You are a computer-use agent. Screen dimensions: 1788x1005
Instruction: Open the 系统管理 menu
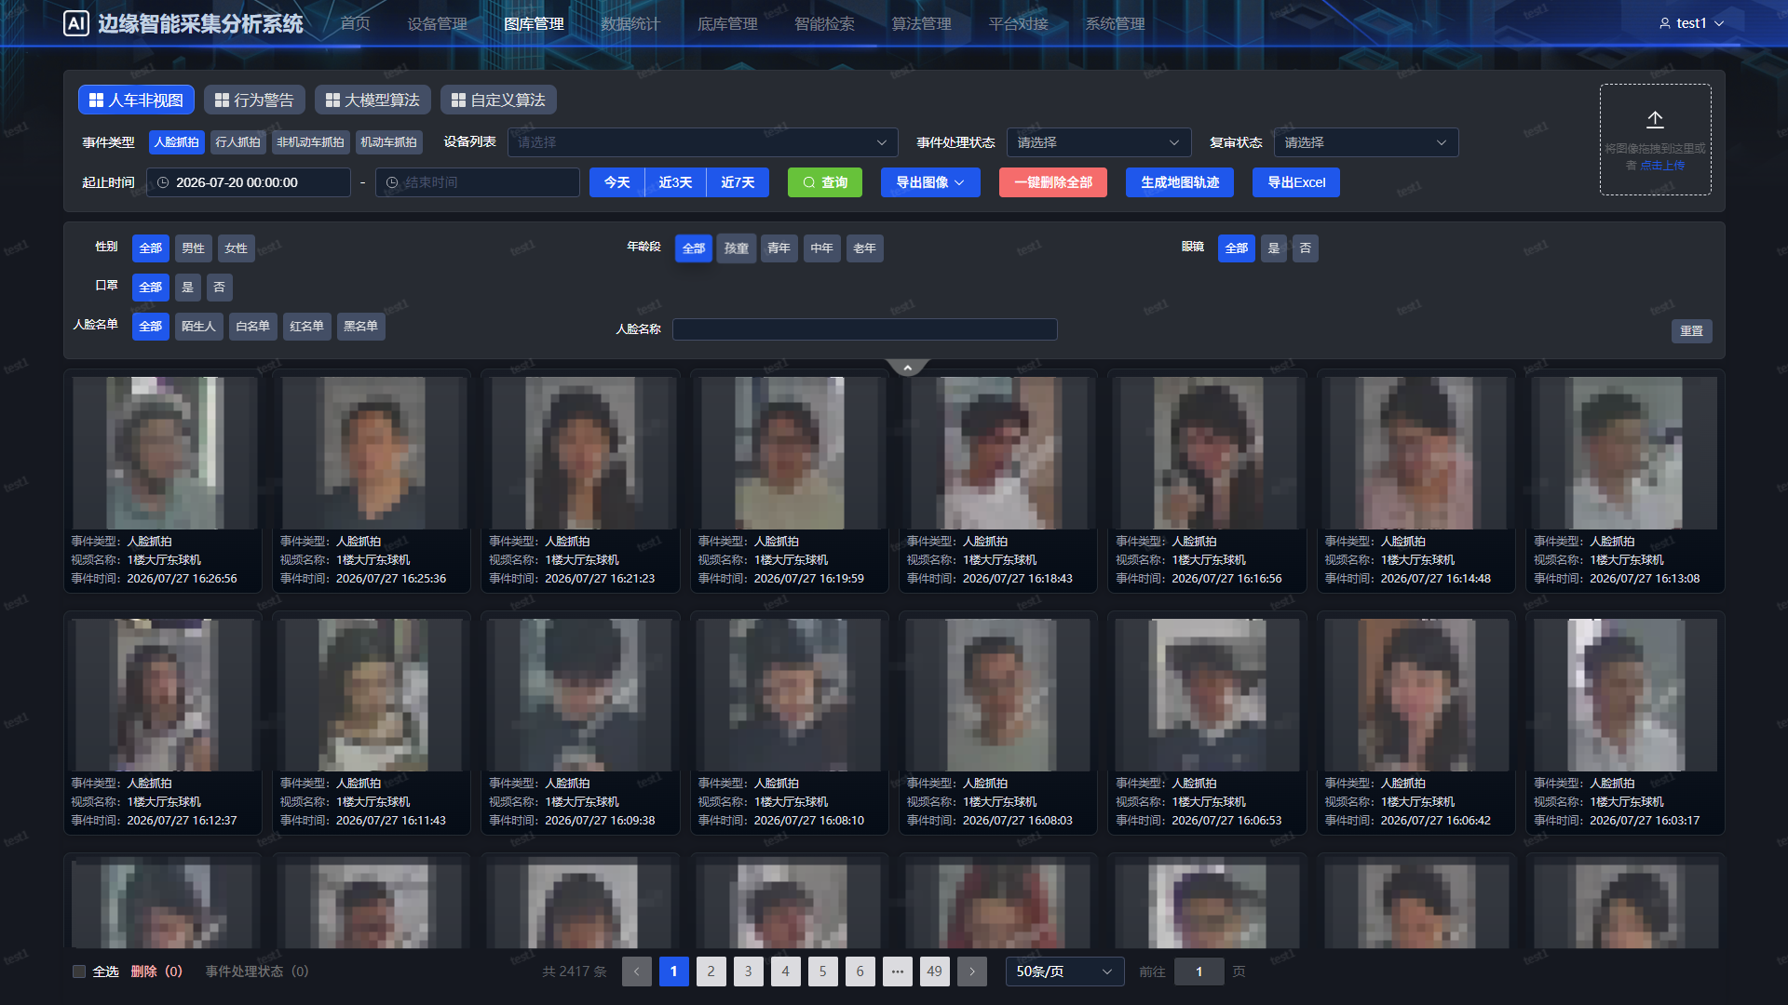point(1115,23)
